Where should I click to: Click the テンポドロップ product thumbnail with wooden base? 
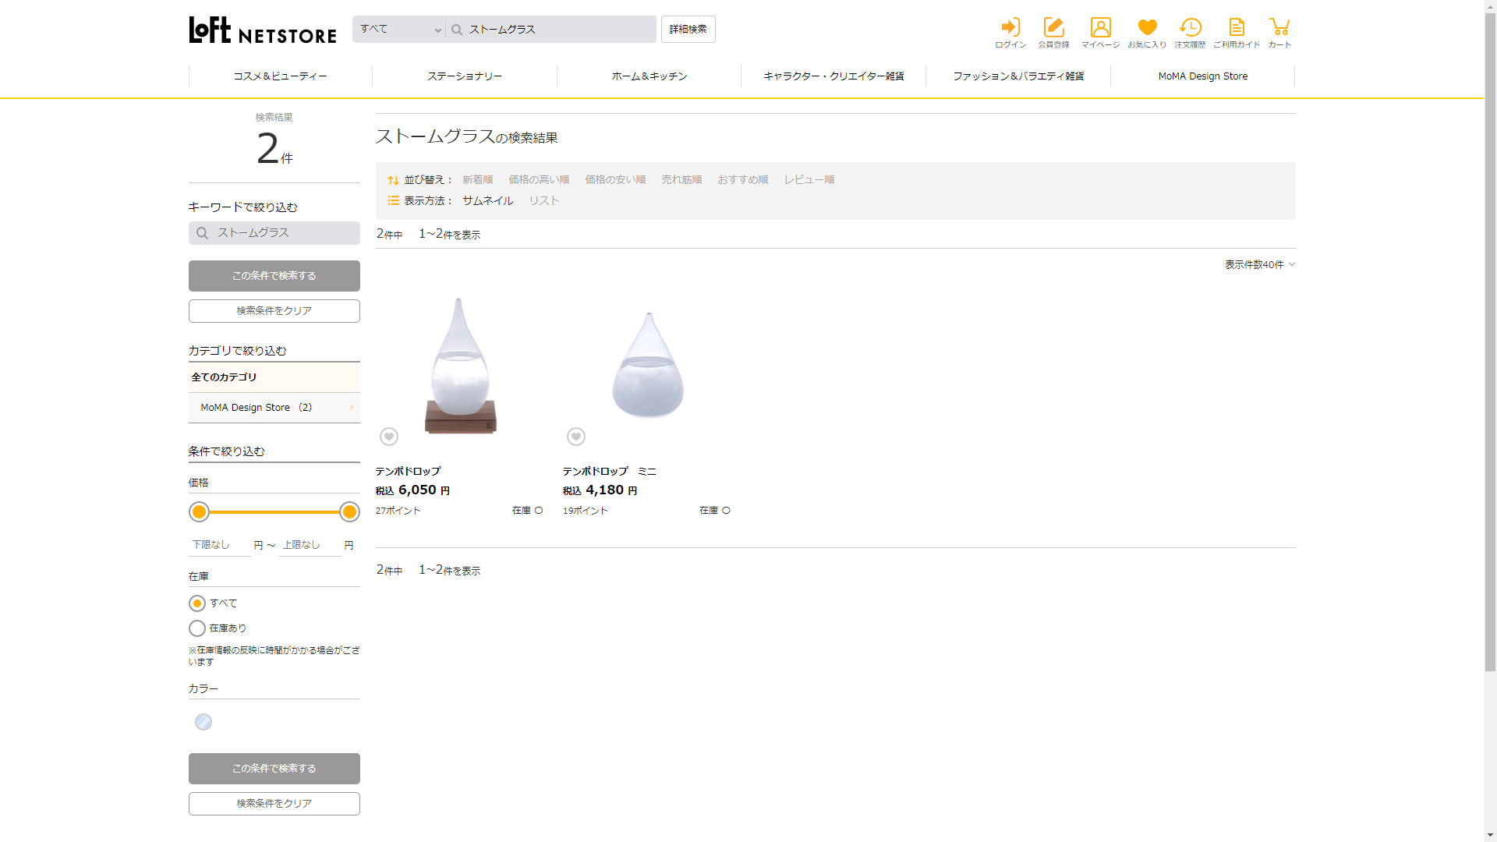[460, 366]
